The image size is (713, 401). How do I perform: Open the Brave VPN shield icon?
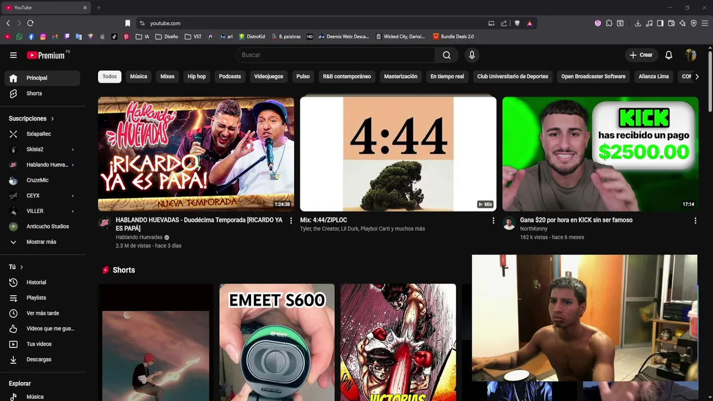click(x=694, y=23)
